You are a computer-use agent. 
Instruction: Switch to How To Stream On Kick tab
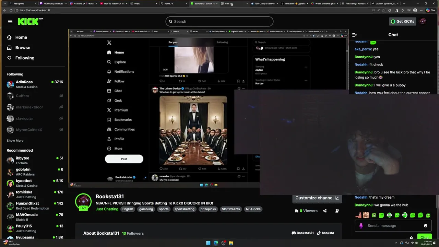coord(113,3)
